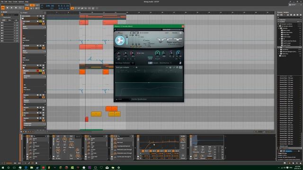Open the Help menu
The width and height of the screenshot is (303, 170).
tap(27, 2)
